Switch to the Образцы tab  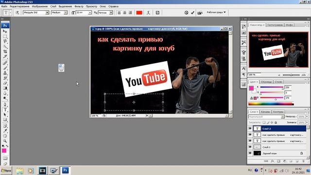click(266, 82)
